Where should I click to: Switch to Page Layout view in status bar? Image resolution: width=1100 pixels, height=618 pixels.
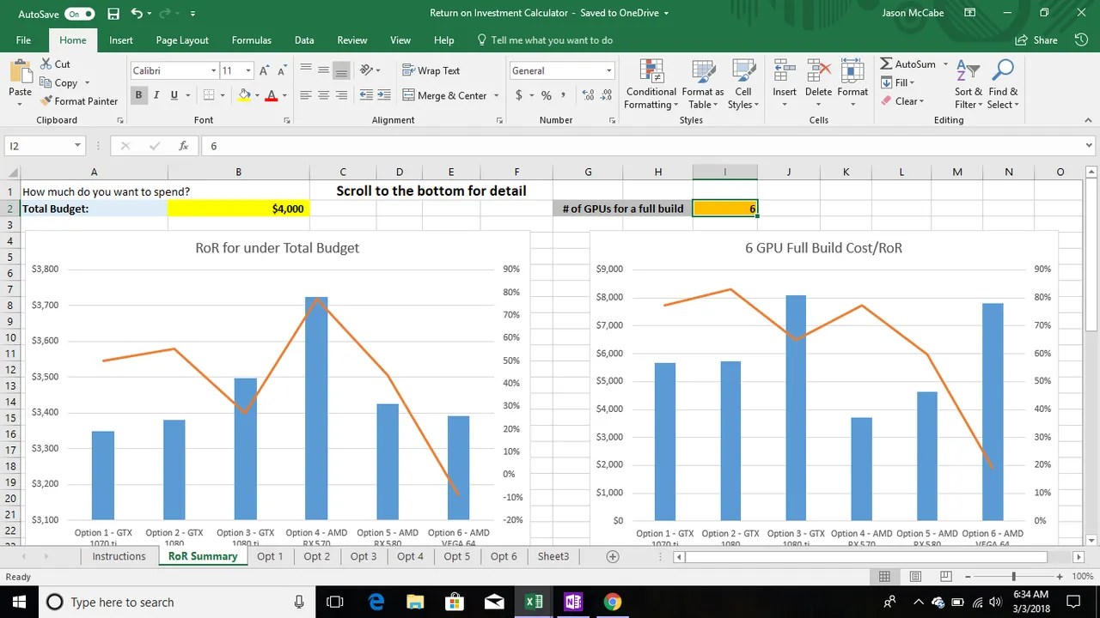tap(915, 577)
